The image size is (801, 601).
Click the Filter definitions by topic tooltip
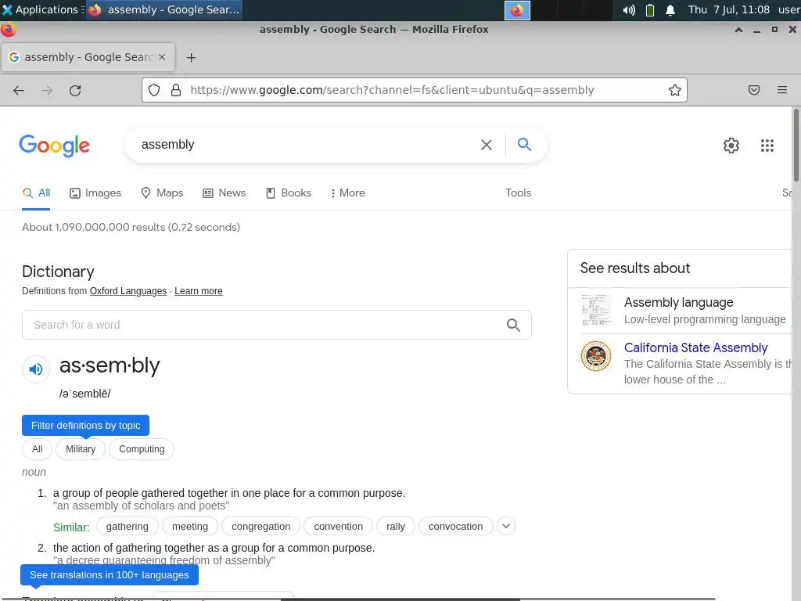pyautogui.click(x=86, y=426)
